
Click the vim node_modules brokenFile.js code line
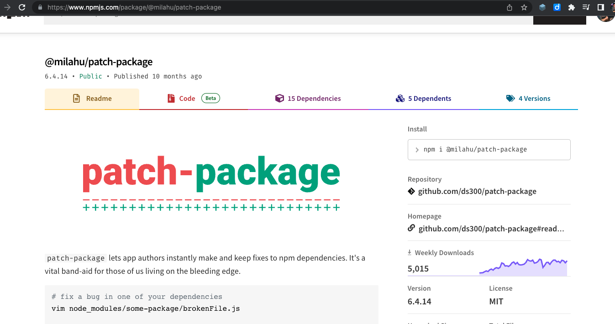146,308
